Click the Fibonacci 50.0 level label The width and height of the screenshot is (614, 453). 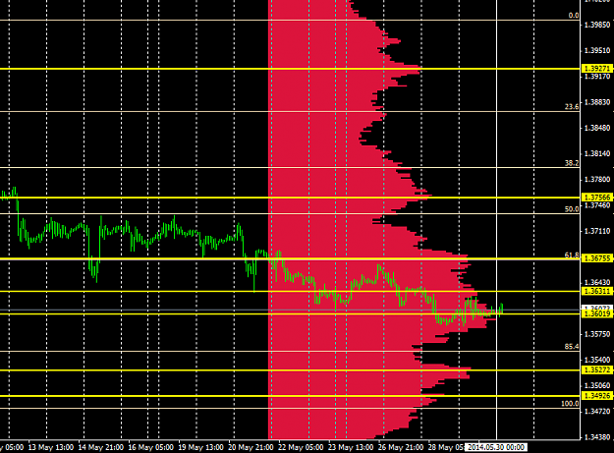tap(572, 209)
